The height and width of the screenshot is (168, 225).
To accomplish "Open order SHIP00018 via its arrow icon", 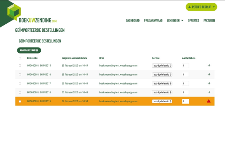I will [x=209, y=92].
